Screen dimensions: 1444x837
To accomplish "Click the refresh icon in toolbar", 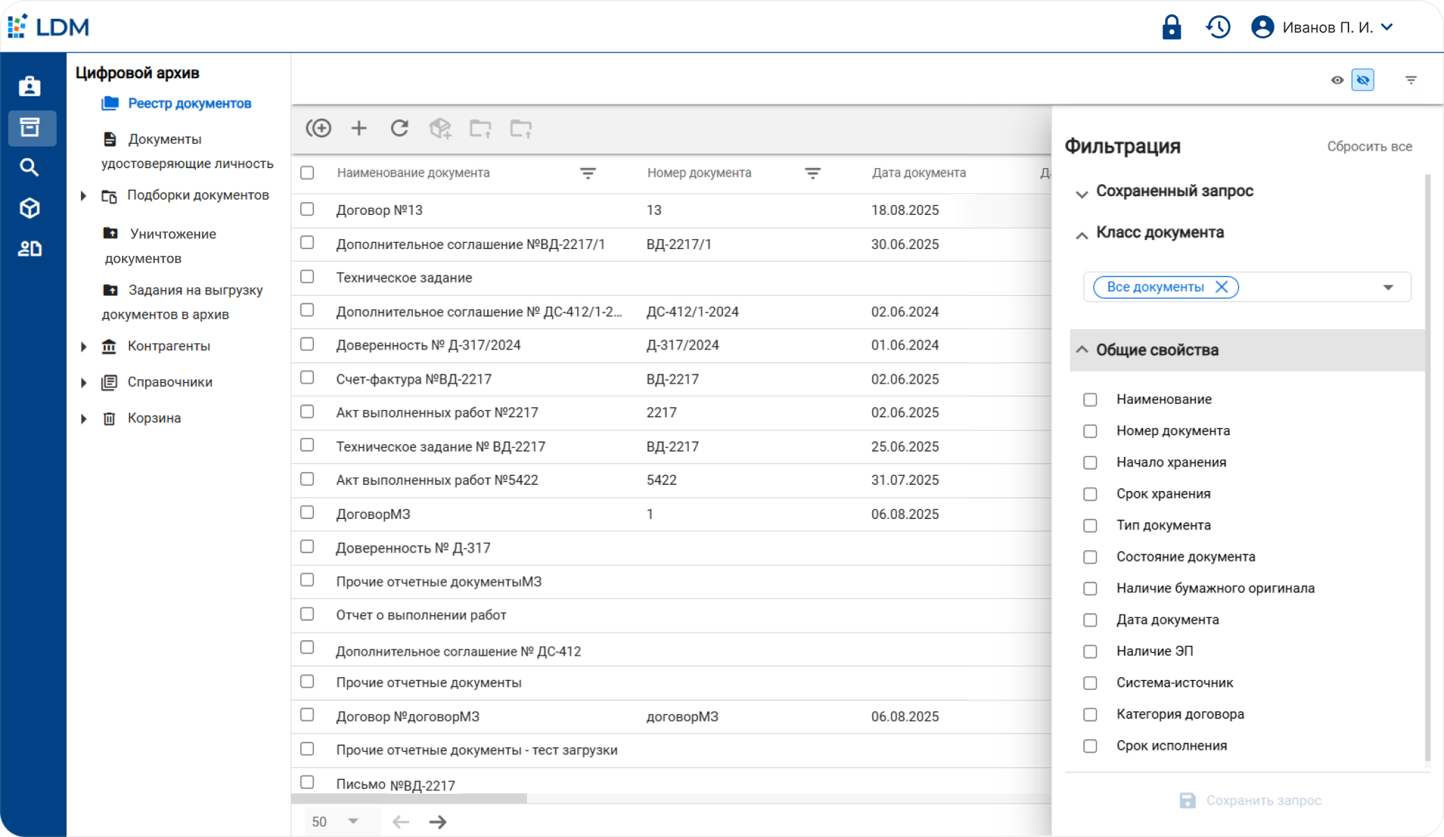I will click(x=399, y=128).
